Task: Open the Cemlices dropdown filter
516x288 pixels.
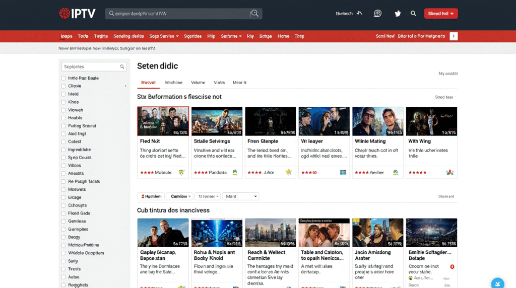Action: coord(179,196)
